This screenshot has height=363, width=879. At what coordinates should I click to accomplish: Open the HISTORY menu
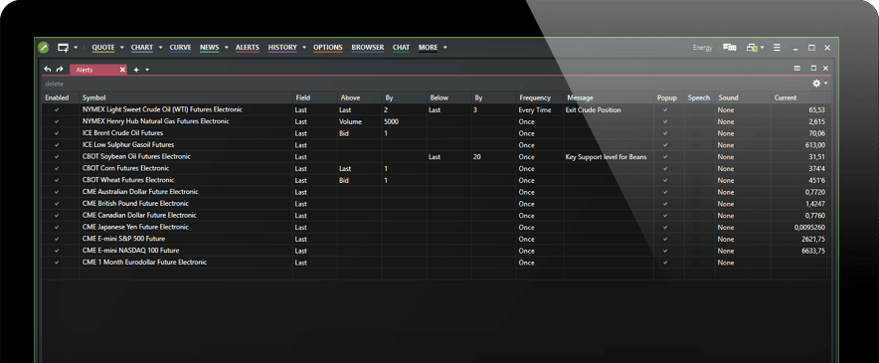[282, 48]
